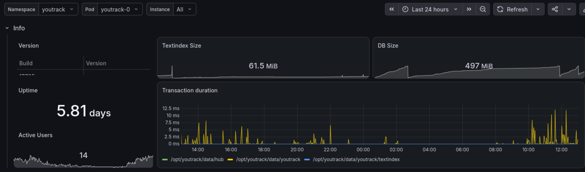Image resolution: width=585 pixels, height=172 pixels.
Task: Open the share options dropdown arrow
Action: click(569, 9)
